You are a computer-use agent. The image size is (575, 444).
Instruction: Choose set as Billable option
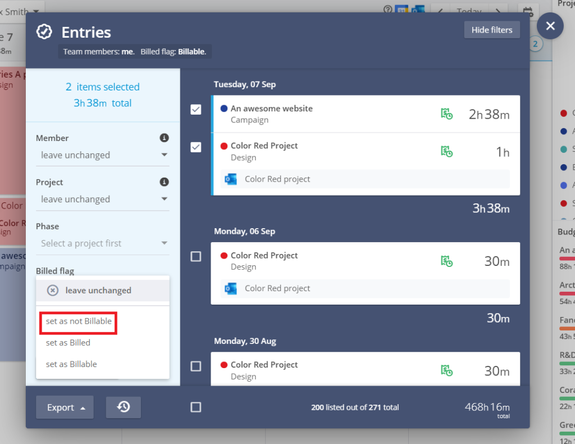tap(71, 364)
